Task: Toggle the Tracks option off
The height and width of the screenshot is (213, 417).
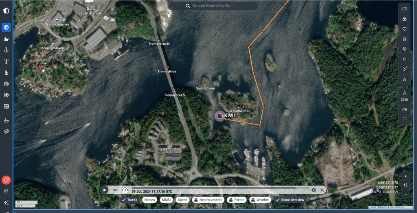Action: pyautogui.click(x=129, y=200)
